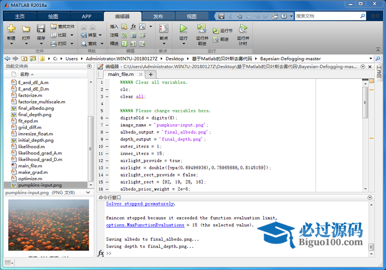This screenshot has height=270, width=386.
Task: Click the Run (运行) green play icon
Action: (x=184, y=29)
